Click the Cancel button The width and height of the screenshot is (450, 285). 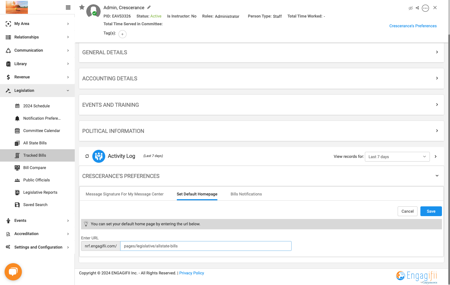coord(407,211)
